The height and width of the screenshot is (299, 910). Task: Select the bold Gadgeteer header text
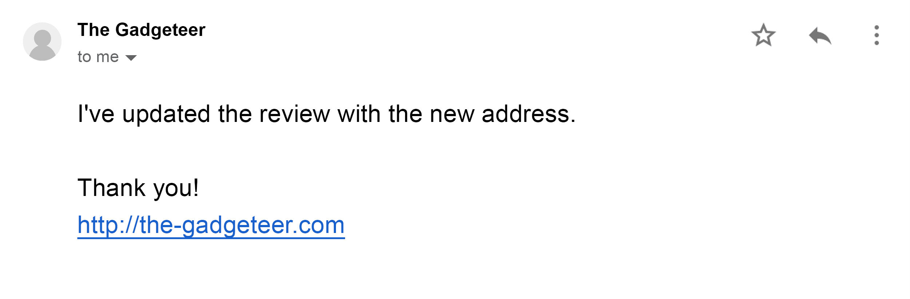point(141,30)
